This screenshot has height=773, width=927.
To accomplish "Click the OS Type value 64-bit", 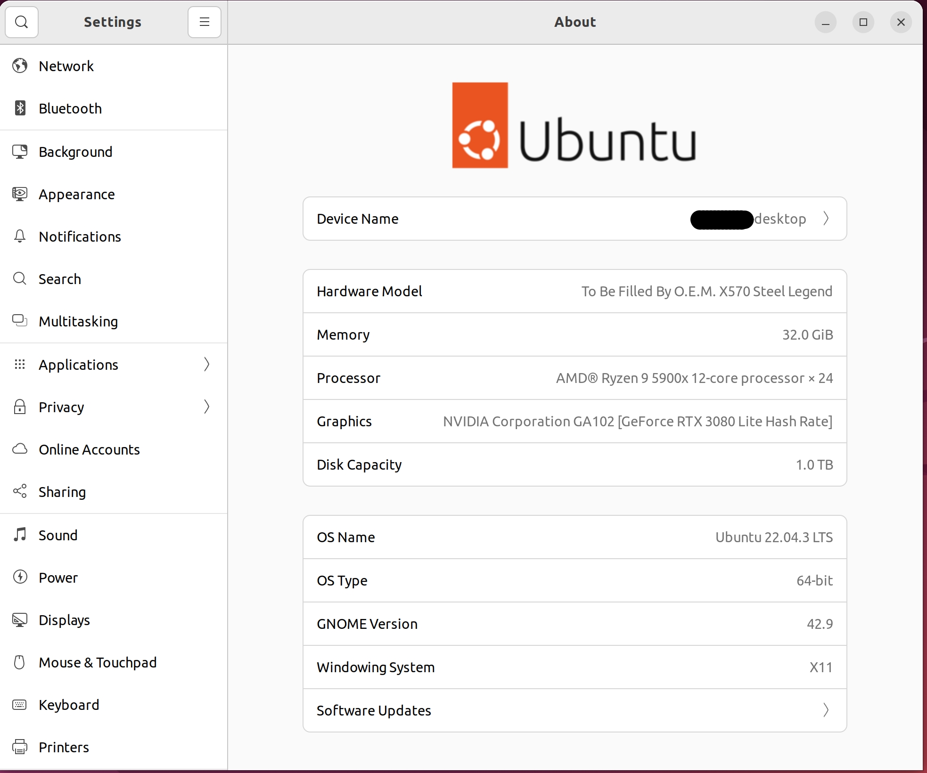I will (814, 580).
